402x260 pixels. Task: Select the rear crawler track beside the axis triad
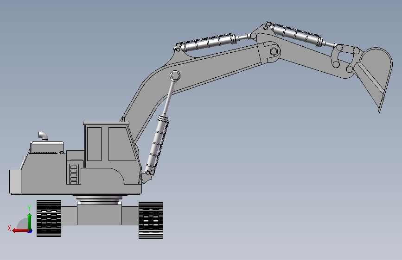(49, 218)
